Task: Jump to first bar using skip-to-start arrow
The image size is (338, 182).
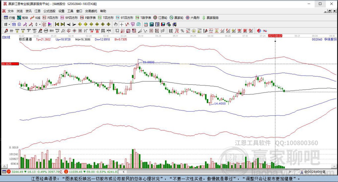Action: point(57,24)
